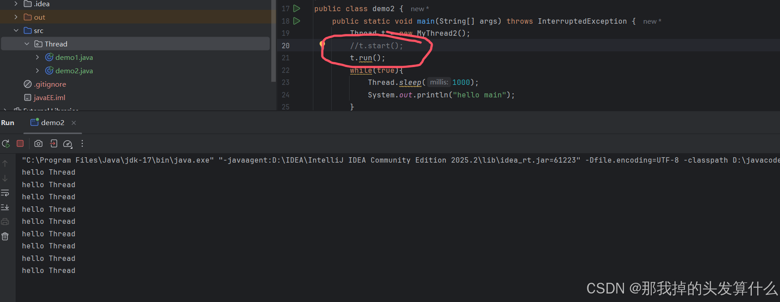Click the millis: parameter hint
This screenshot has height=302, width=780.
[x=439, y=82]
